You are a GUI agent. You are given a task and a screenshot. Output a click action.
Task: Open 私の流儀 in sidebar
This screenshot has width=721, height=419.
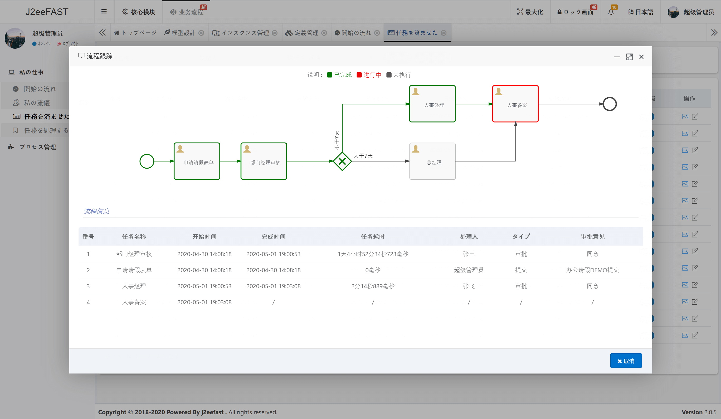point(37,103)
